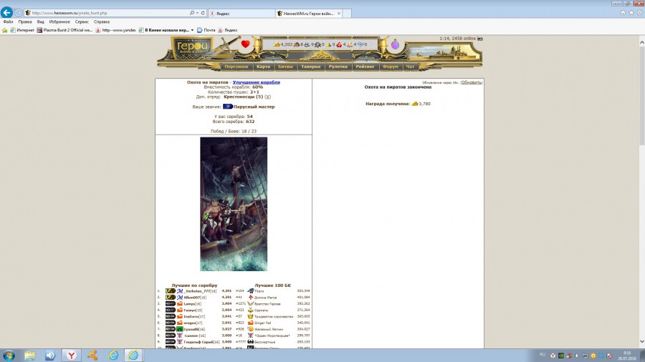Click the Windows Start button
The width and height of the screenshot is (645, 362).
[9, 355]
